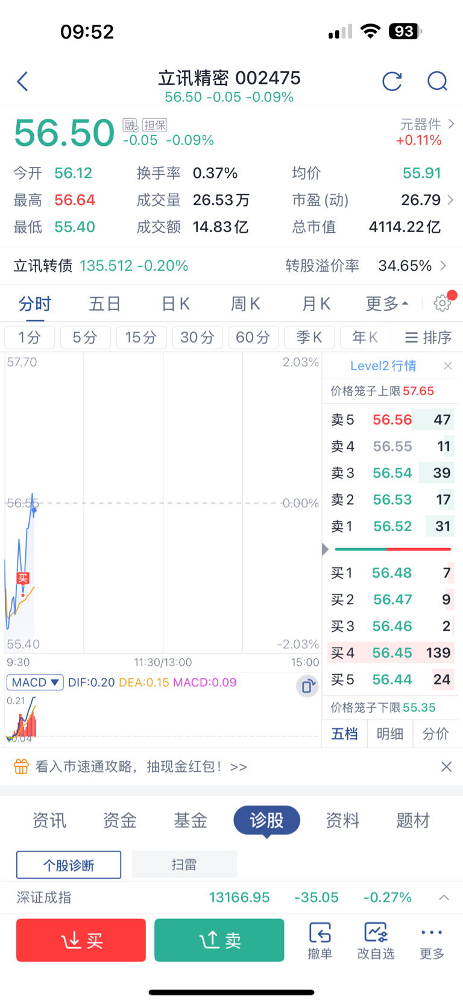This screenshot has height=1004, width=463.
Task: Tap the 买 marker on chart
Action: tap(23, 578)
